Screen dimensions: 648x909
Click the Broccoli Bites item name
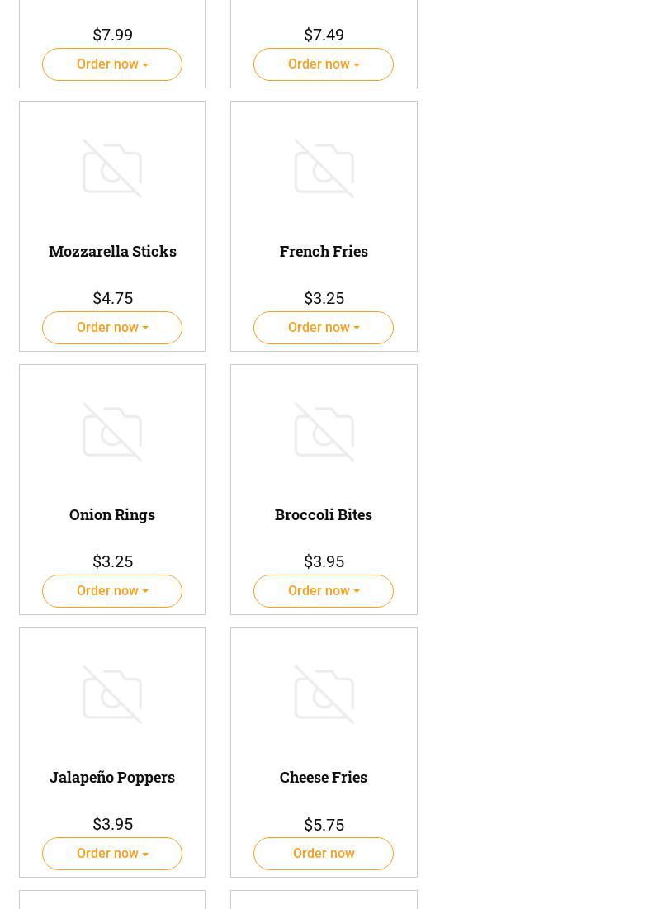(324, 514)
